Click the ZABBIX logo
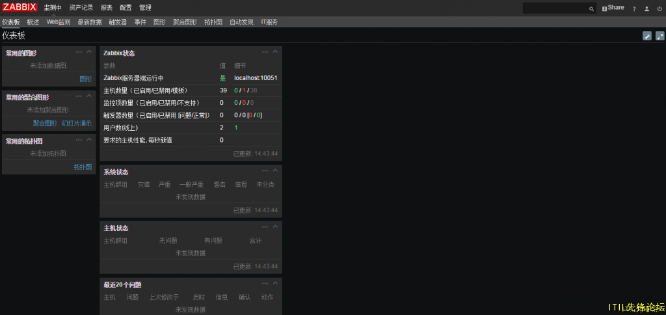 (x=20, y=7)
